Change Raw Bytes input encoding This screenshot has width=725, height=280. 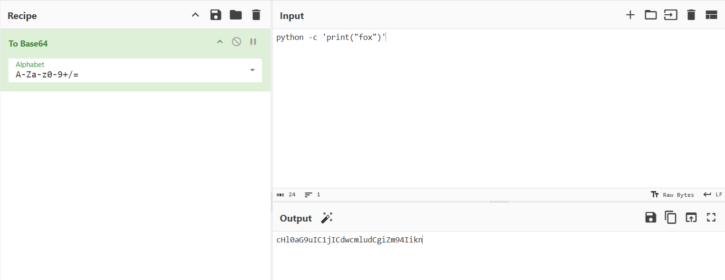(672, 195)
